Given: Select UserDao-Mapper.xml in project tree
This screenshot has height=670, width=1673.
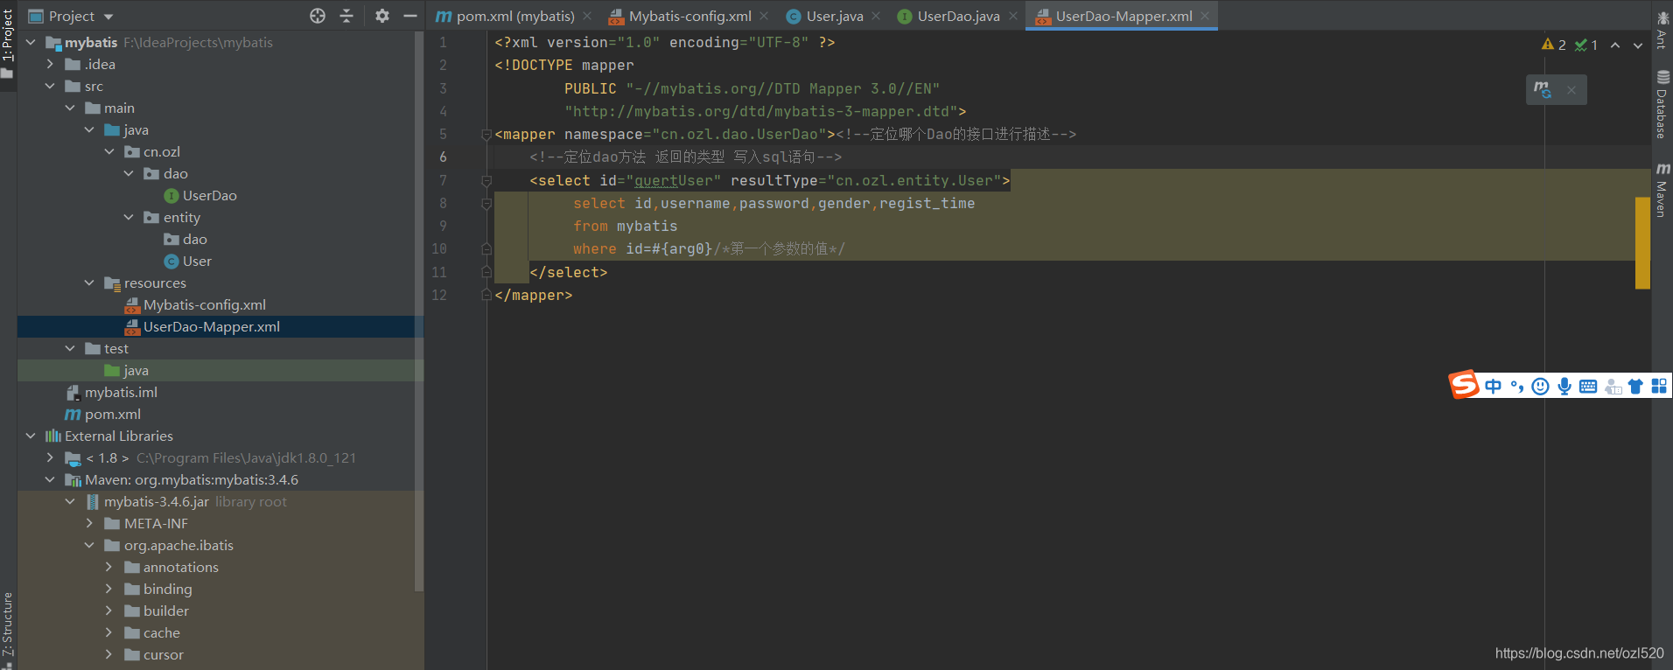Looking at the screenshot, I should click(202, 326).
